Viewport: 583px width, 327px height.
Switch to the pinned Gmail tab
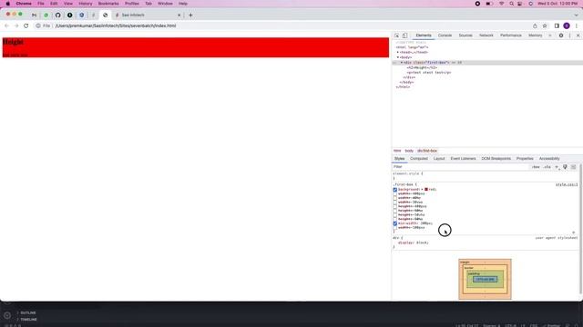pyautogui.click(x=35, y=15)
